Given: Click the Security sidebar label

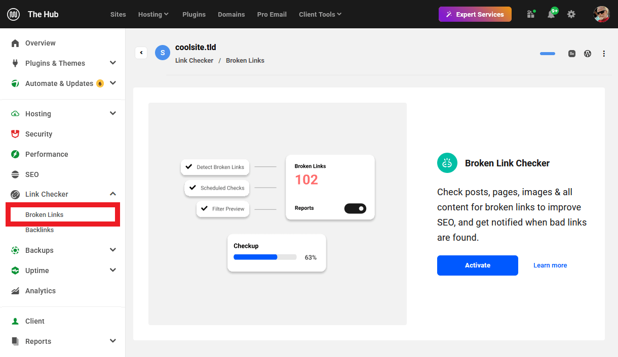Looking at the screenshot, I should tap(39, 134).
